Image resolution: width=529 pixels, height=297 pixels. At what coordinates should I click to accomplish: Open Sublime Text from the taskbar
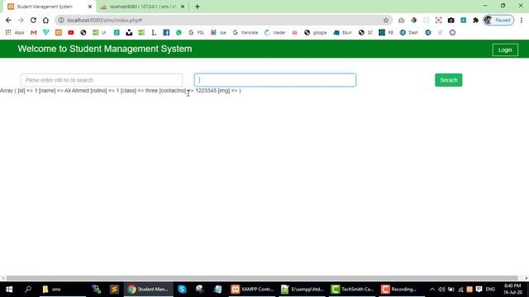(x=114, y=290)
